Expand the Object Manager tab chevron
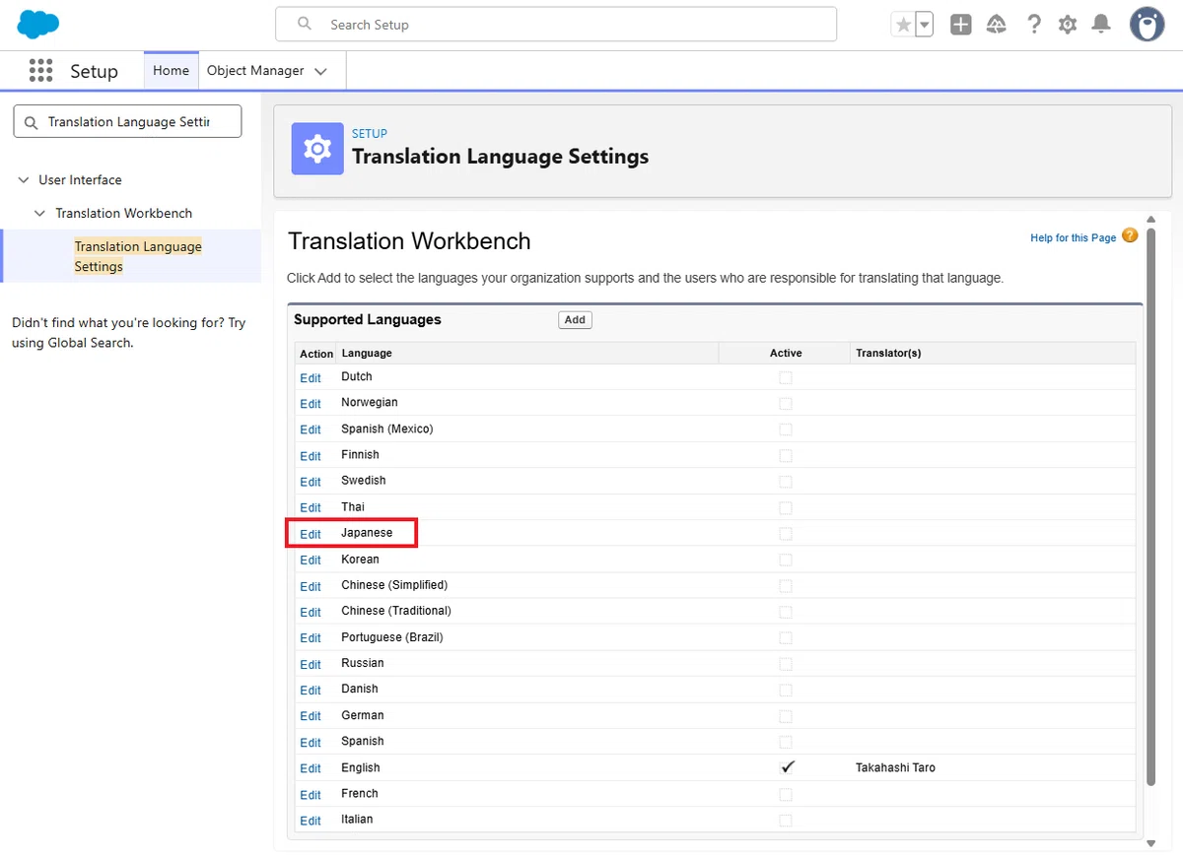 [x=320, y=71]
